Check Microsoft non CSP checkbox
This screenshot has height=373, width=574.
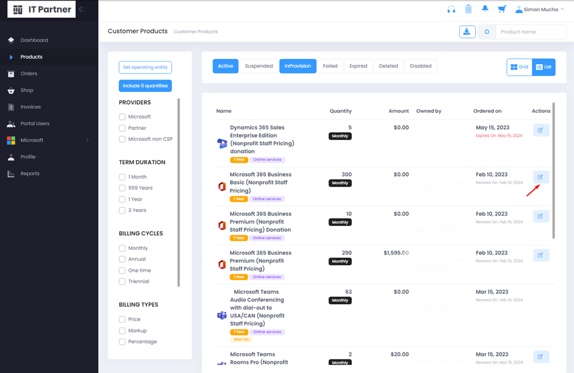pos(122,139)
